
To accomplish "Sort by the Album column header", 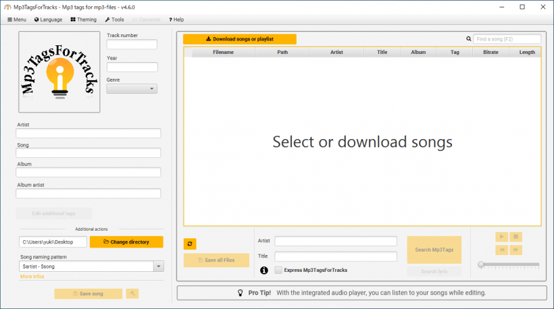I will tap(418, 52).
